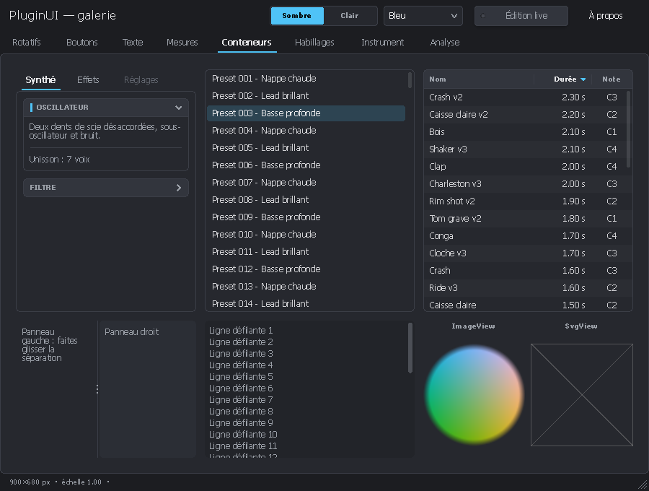The image size is (649, 491).
Task: Click the window resize grip icon
Action: pyautogui.click(x=643, y=485)
